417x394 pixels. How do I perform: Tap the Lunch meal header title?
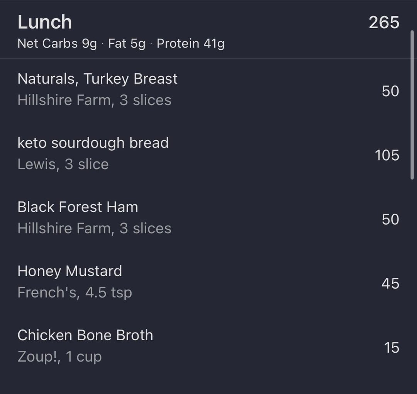(45, 22)
